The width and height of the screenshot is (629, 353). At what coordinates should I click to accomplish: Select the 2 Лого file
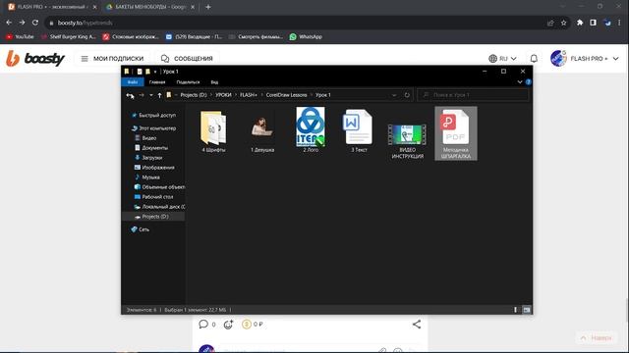311,130
